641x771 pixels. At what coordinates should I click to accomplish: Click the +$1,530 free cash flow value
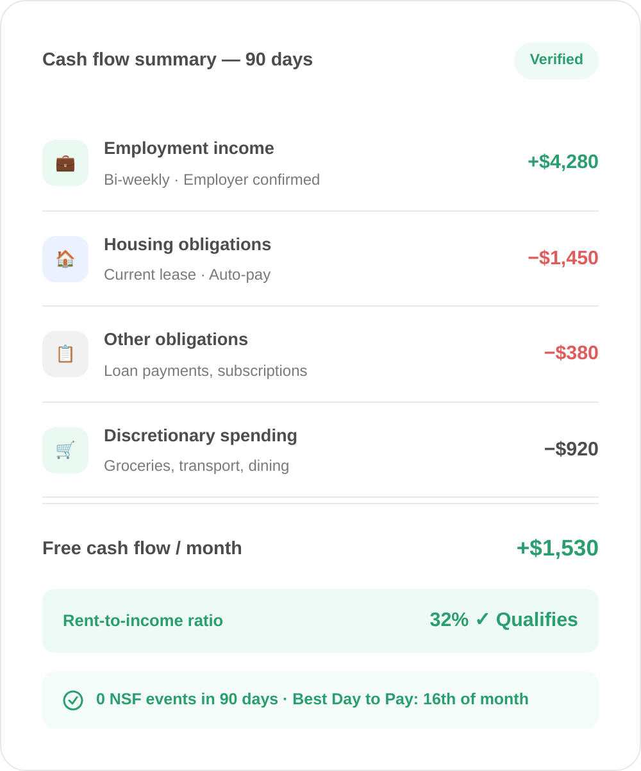(558, 548)
